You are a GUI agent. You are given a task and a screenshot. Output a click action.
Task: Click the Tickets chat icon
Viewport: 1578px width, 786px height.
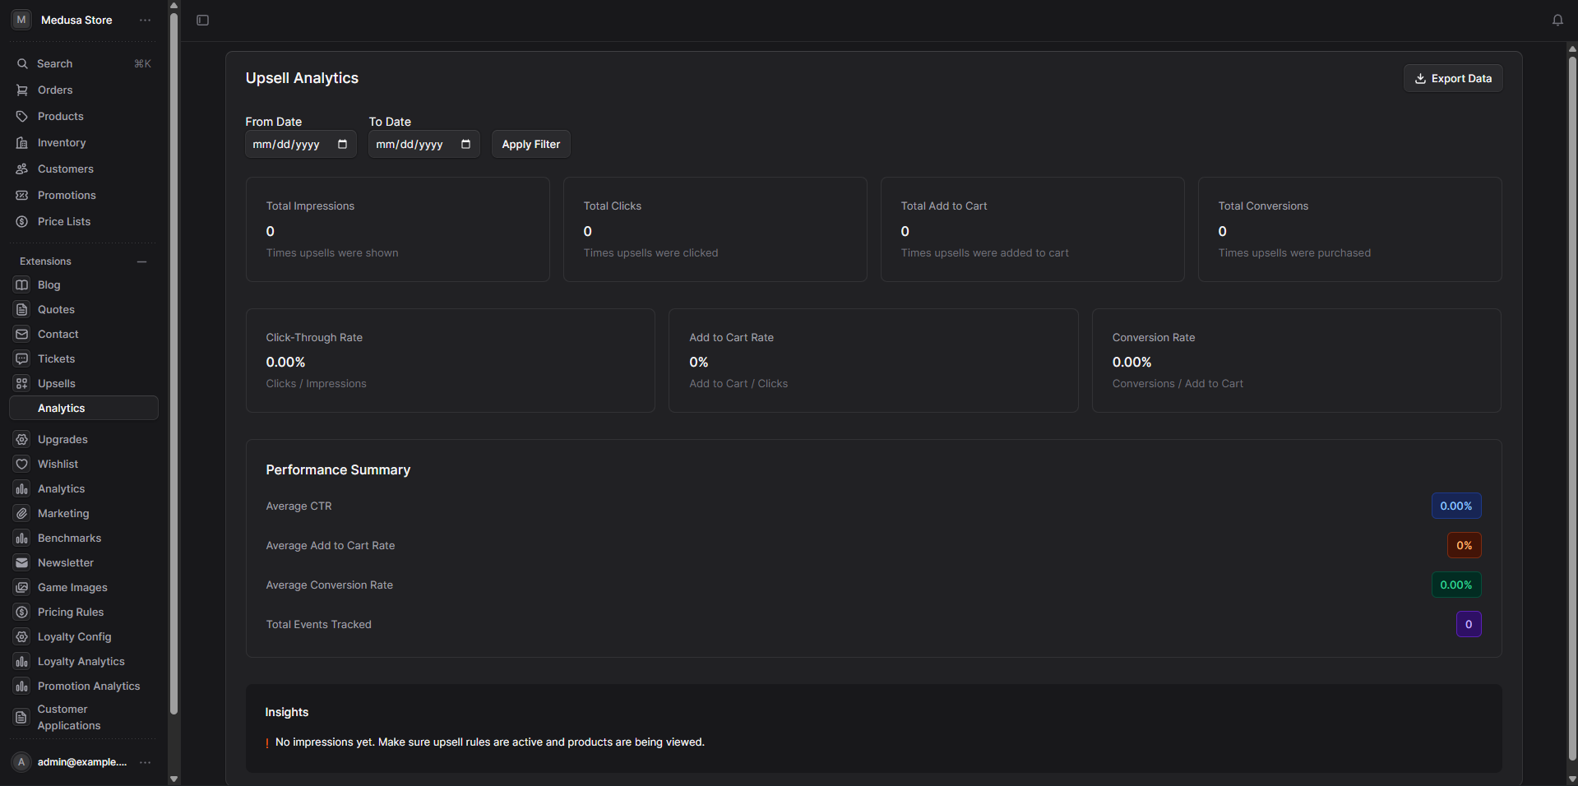tap(22, 358)
